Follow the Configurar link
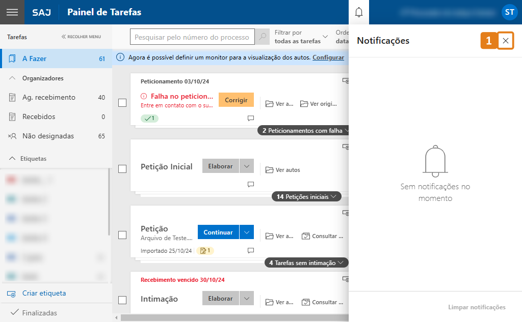522x322 pixels. point(328,57)
